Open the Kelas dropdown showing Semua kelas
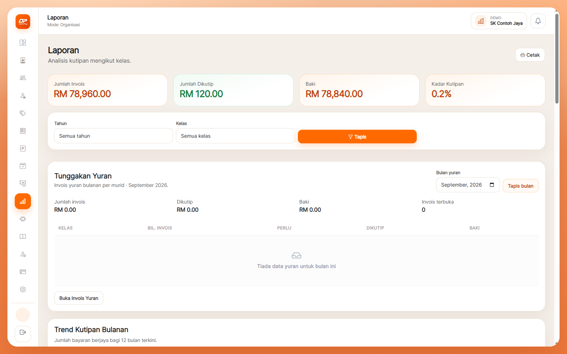The width and height of the screenshot is (567, 354). point(235,136)
